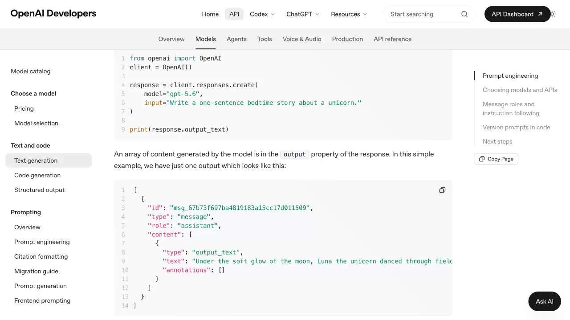This screenshot has height=320, width=570.
Task: Click the search magnifier icon
Action: [464, 14]
